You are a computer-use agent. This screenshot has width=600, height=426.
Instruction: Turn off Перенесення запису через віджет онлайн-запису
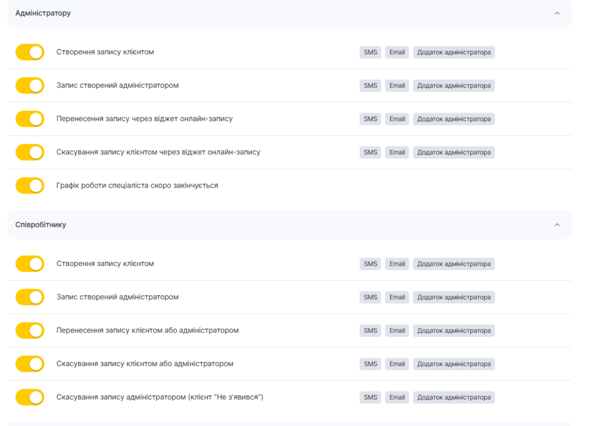click(30, 119)
